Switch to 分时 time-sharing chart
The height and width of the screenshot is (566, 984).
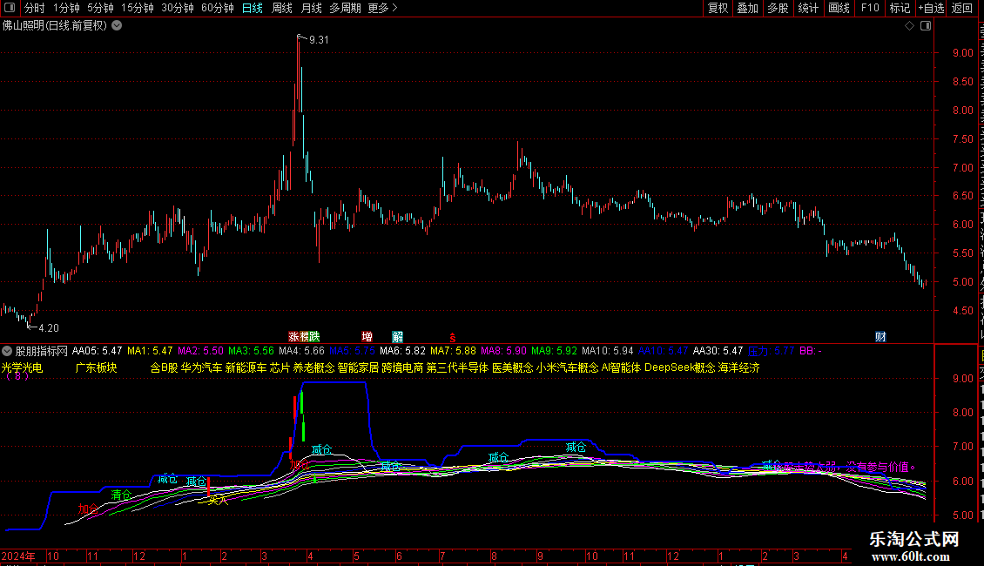pyautogui.click(x=35, y=8)
